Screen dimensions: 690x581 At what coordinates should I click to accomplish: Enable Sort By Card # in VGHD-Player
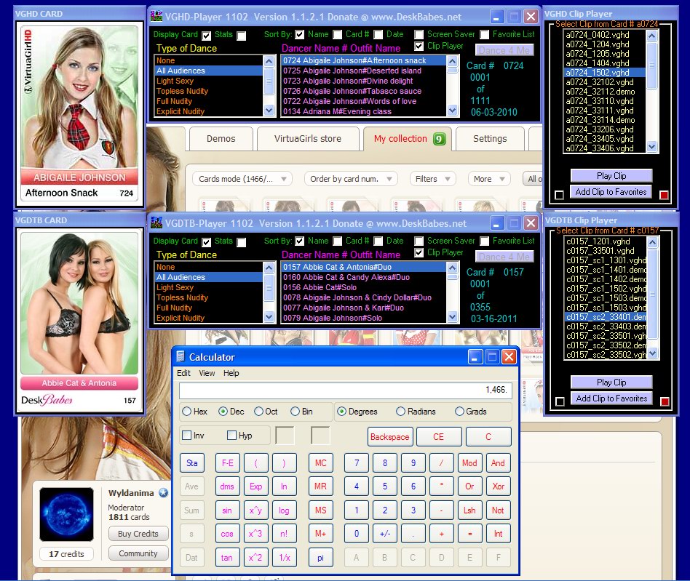(x=337, y=35)
